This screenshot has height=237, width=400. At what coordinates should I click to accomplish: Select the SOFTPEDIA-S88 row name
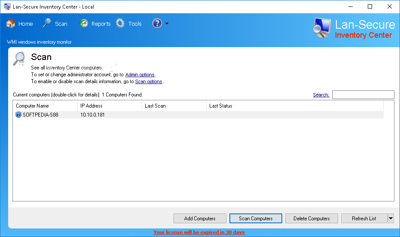(40, 115)
